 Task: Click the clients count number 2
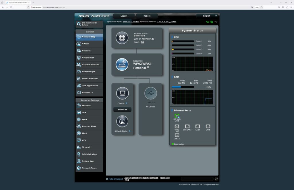[x=126, y=103]
